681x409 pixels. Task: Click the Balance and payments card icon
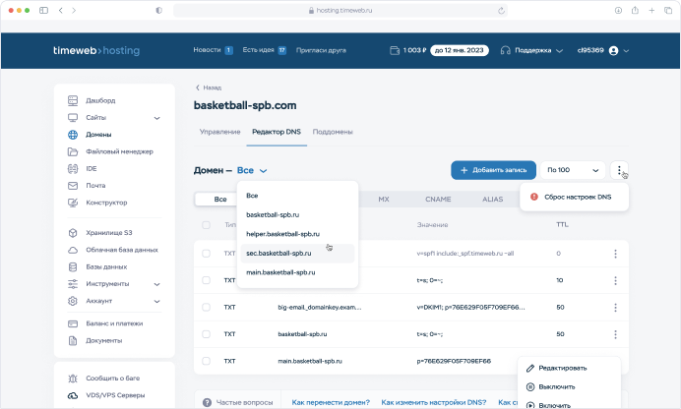pos(73,323)
